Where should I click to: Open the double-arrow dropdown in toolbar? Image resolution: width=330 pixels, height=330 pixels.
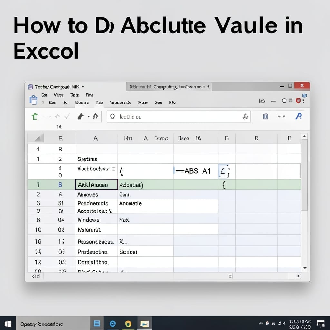coord(281,116)
